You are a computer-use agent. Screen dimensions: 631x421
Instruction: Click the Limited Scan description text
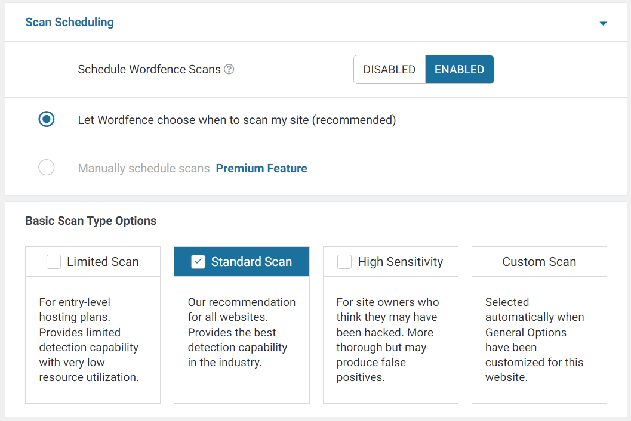point(89,339)
